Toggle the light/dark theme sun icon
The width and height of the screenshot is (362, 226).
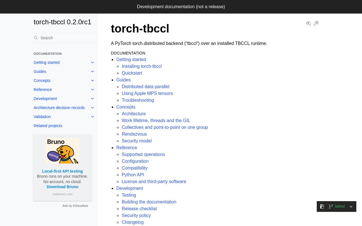[x=316, y=23]
